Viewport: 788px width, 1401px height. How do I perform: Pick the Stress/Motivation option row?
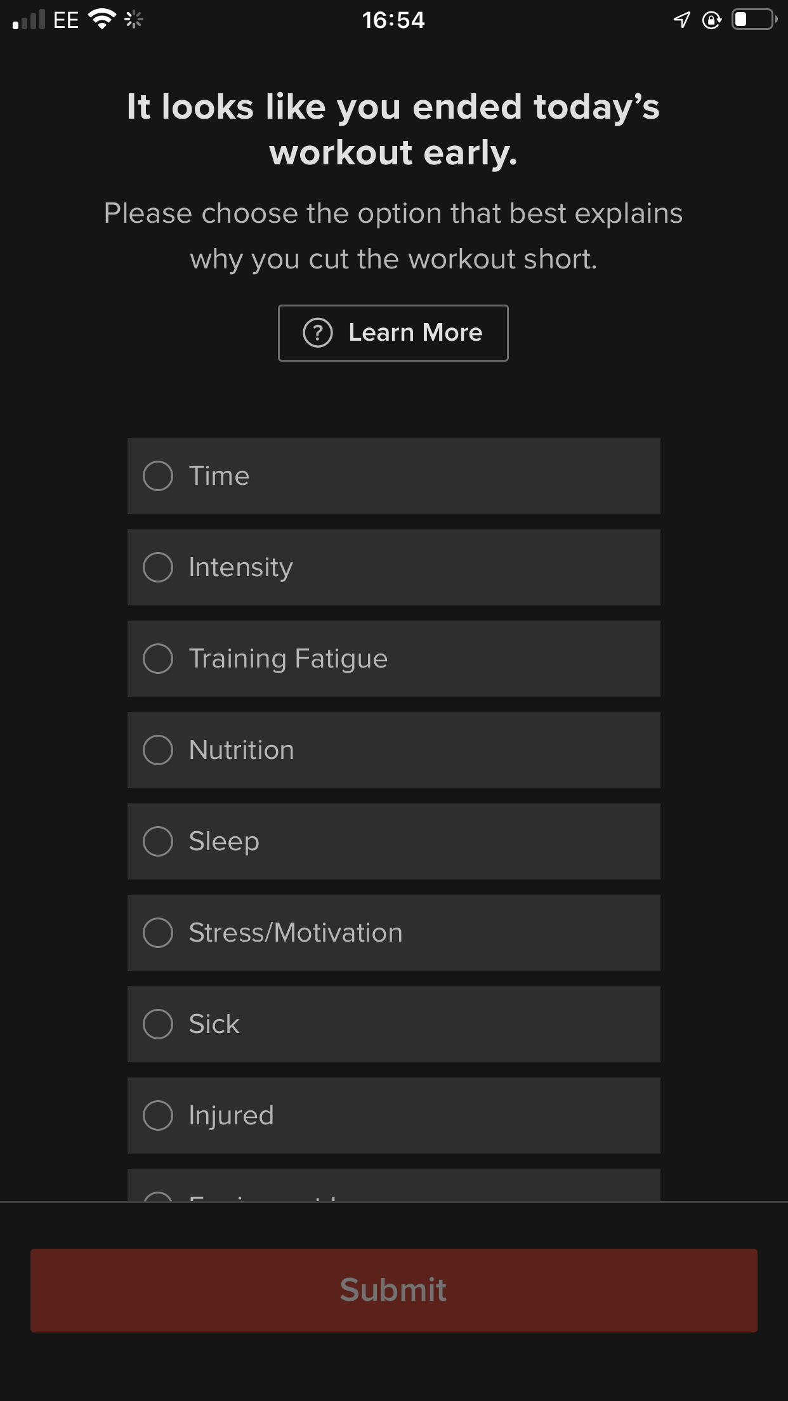393,933
